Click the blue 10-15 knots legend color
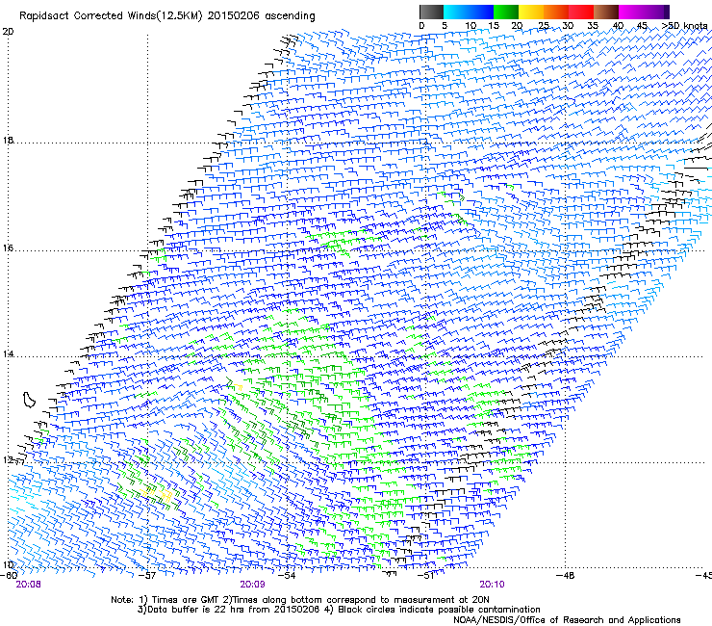Image resolution: width=712 pixels, height=626 pixels. [481, 12]
